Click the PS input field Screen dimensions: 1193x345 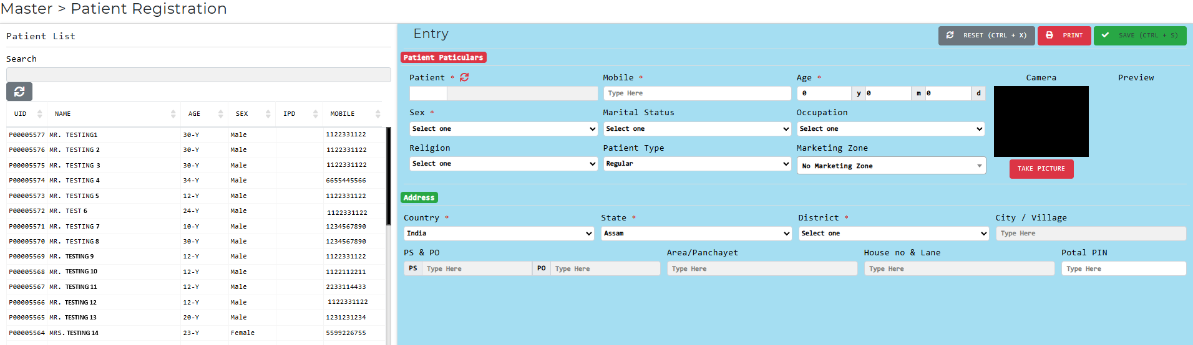(x=477, y=268)
